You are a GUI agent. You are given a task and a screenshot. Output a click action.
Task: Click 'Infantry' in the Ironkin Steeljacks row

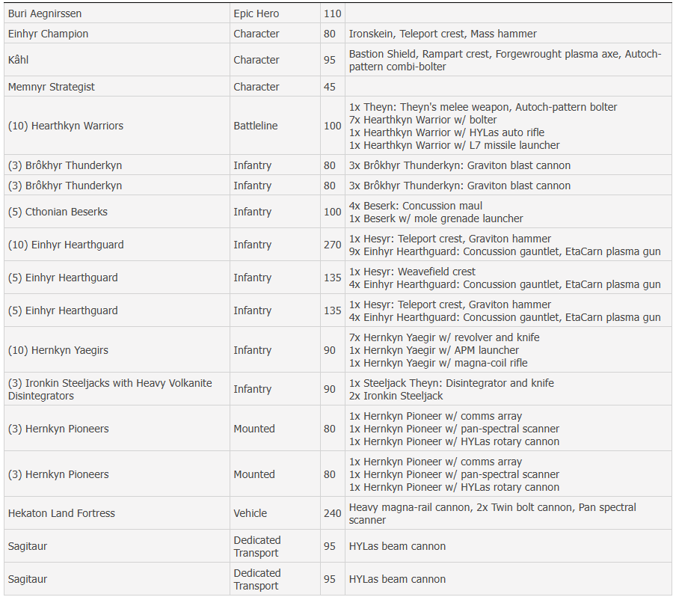coord(252,389)
